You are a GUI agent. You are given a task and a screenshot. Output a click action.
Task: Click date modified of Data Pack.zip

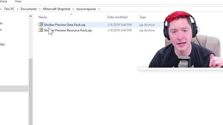120,25
